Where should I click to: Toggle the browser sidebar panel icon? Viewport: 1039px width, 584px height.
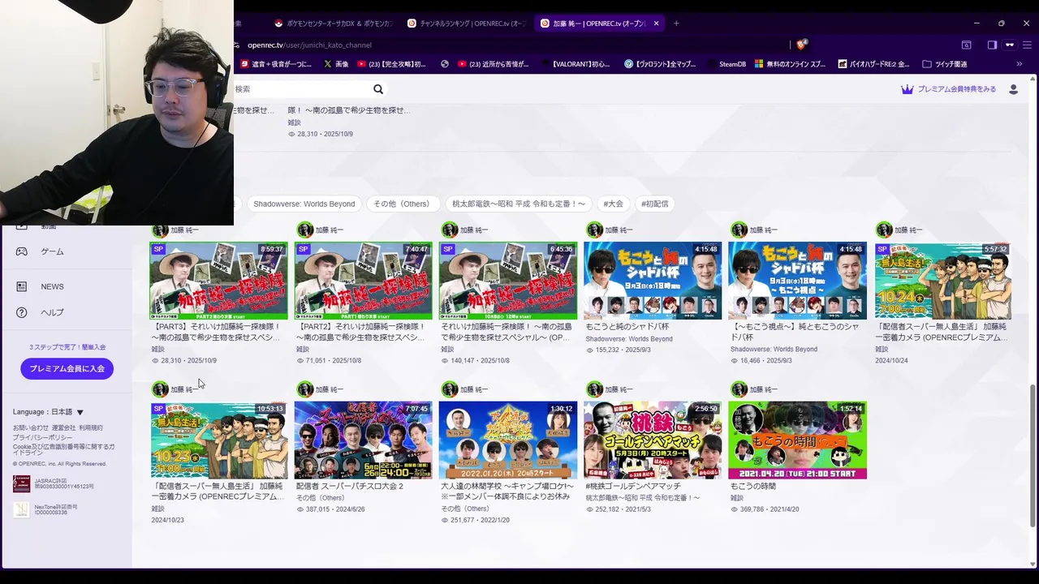[992, 45]
